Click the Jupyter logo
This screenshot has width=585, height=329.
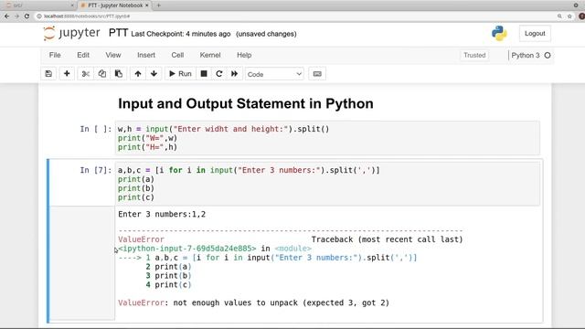coord(71,33)
